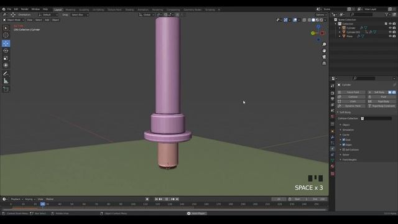Toggle the Edges checkbox
Viewport: 398px width, 224px height.
pos(344,145)
